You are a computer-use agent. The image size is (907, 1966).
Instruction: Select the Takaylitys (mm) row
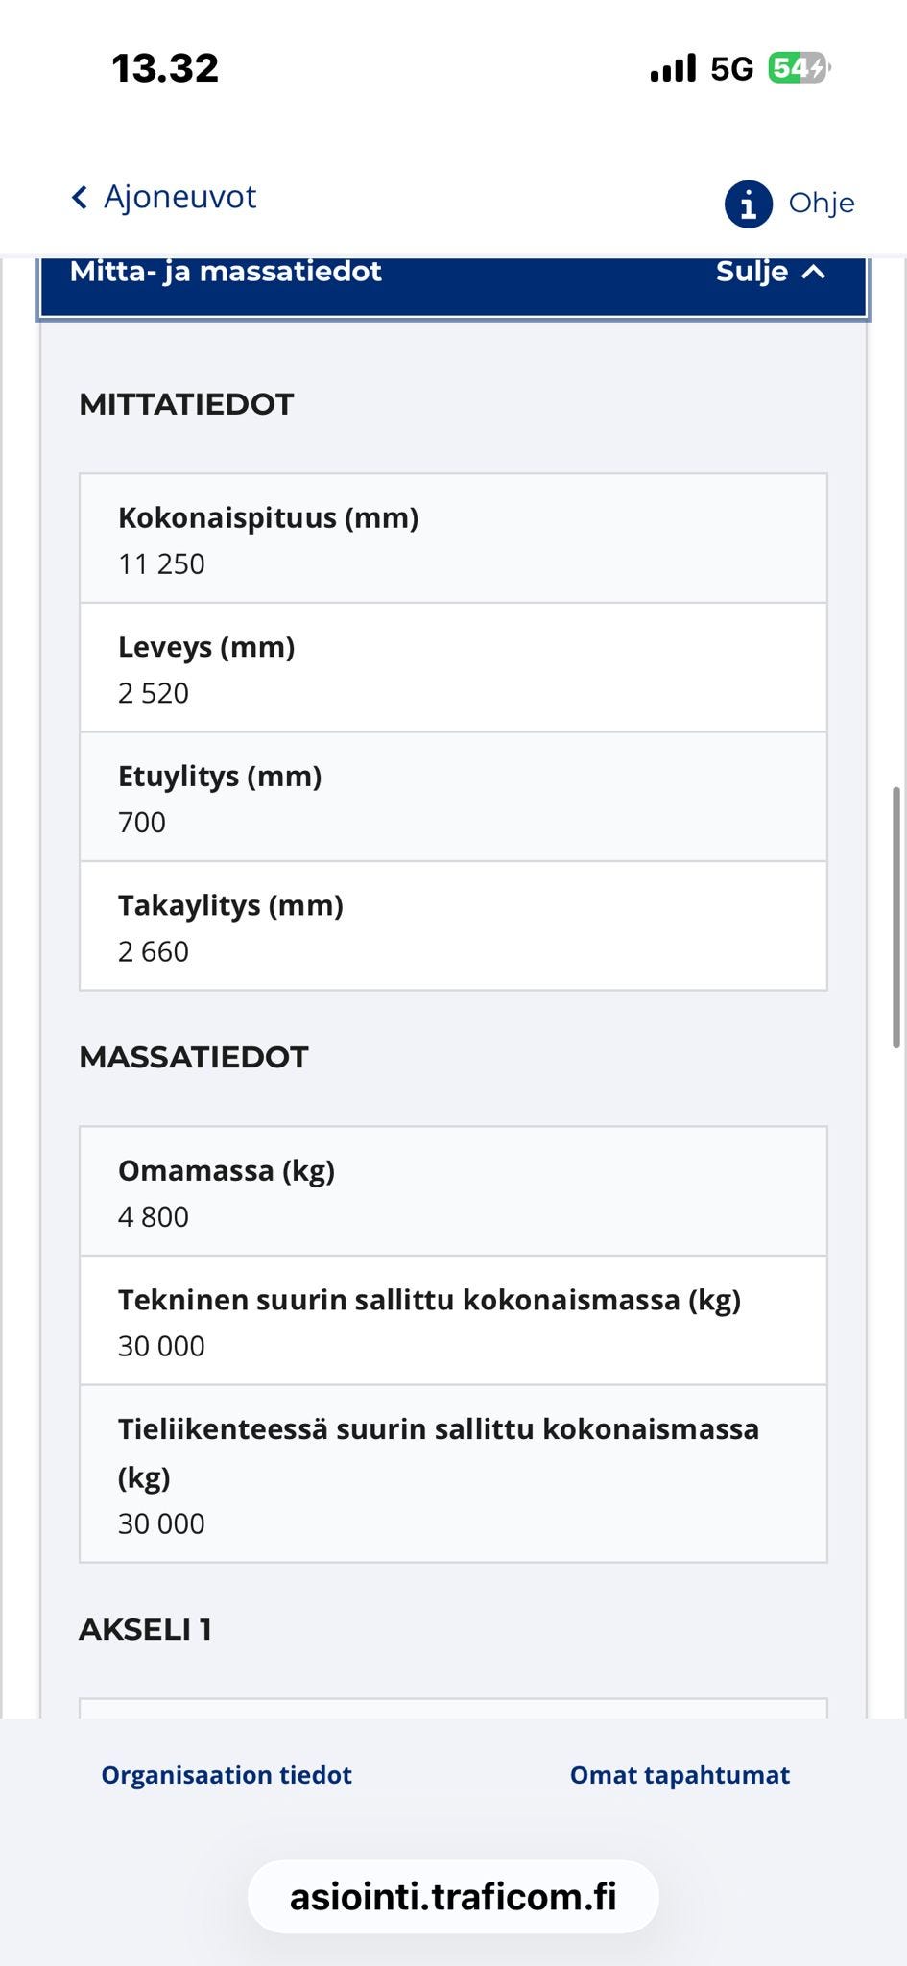[453, 926]
